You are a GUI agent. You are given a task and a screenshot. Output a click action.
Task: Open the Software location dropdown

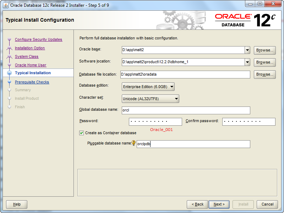(247, 62)
